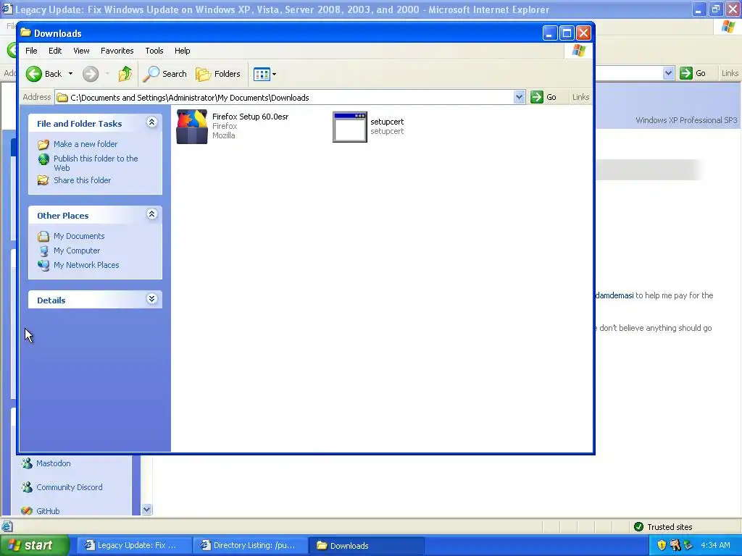
Task: Click Links label in Downloads address bar
Action: [x=580, y=98]
